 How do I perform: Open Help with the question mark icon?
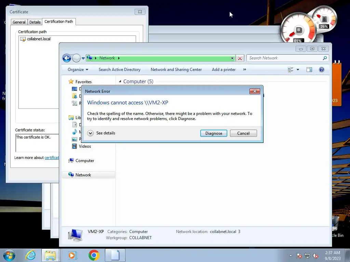321,70
